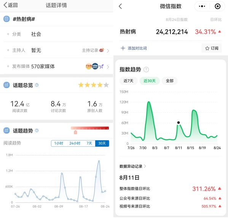Click the 订阅 subscribe button
This screenshot has height=218, width=228.
point(212,48)
